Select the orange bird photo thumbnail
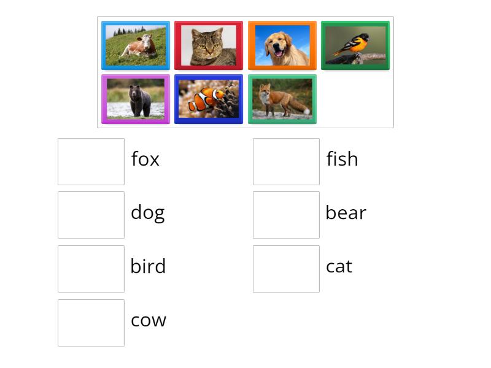 (x=355, y=45)
